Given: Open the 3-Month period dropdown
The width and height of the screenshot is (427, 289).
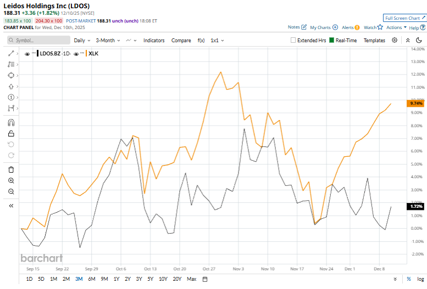Looking at the screenshot, I should (x=108, y=40).
